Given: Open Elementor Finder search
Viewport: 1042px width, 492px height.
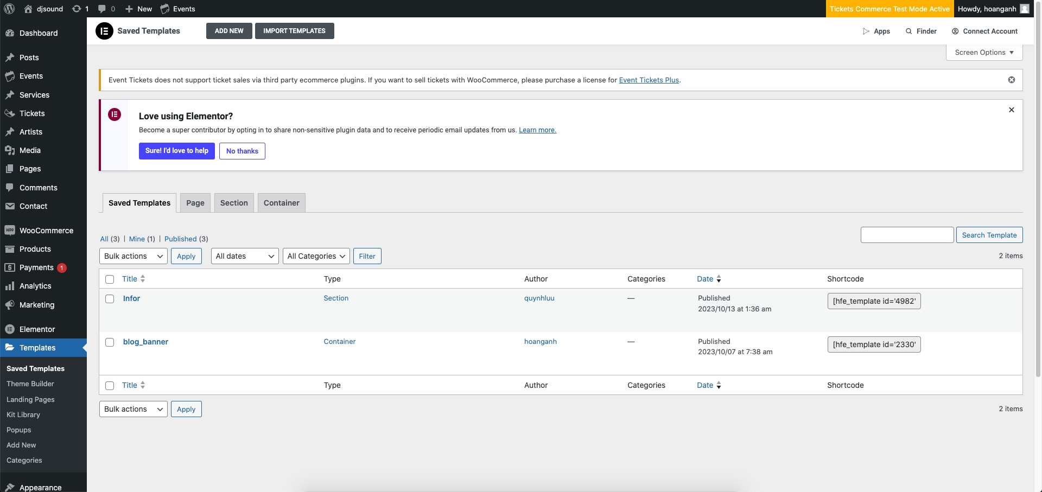Looking at the screenshot, I should click(x=921, y=31).
